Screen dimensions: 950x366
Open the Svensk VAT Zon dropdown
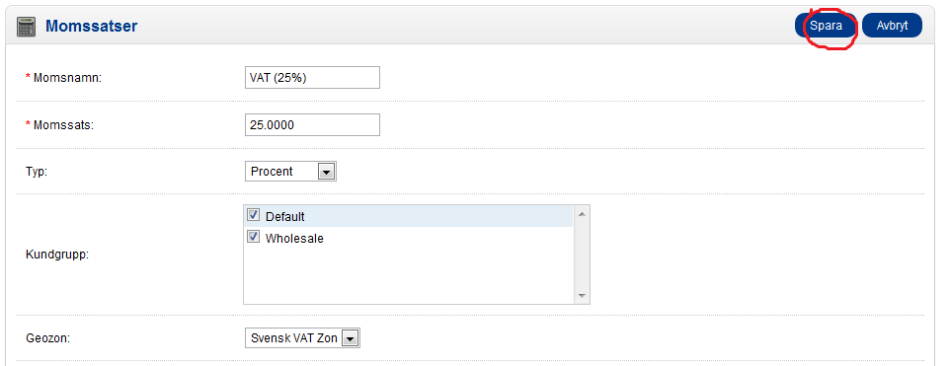tap(302, 338)
